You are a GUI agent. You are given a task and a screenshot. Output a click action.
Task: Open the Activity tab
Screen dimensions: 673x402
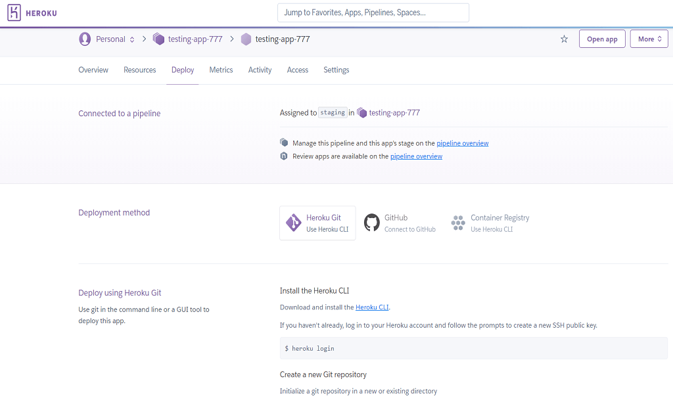[x=260, y=70]
